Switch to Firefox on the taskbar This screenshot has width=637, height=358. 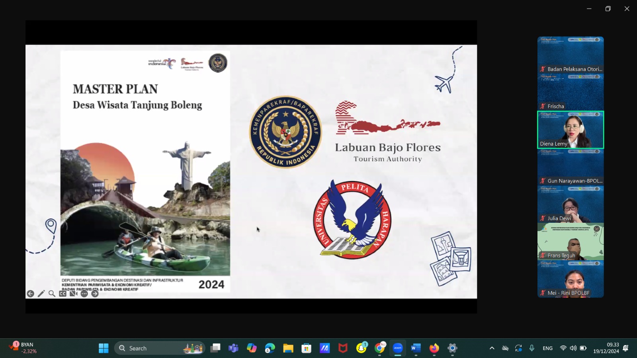pyautogui.click(x=434, y=348)
